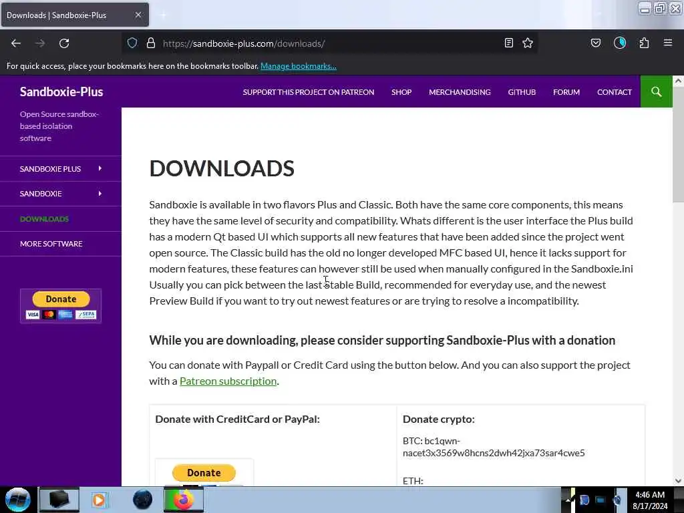Image resolution: width=684 pixels, height=513 pixels.
Task: Go back to the previous page
Action: [x=16, y=43]
